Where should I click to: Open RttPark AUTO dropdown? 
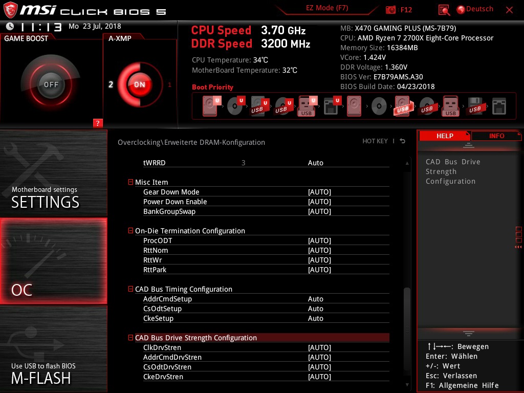[319, 270]
